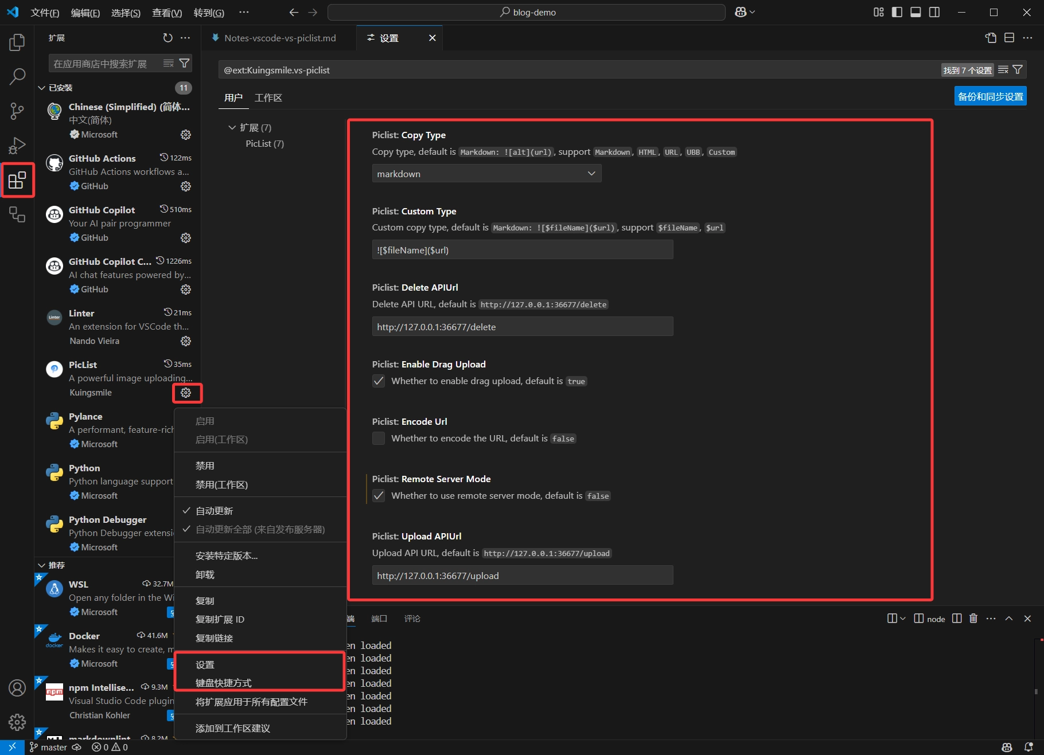The image size is (1044, 755).
Task: Filter settings with funnel icon
Action: pyautogui.click(x=1018, y=70)
